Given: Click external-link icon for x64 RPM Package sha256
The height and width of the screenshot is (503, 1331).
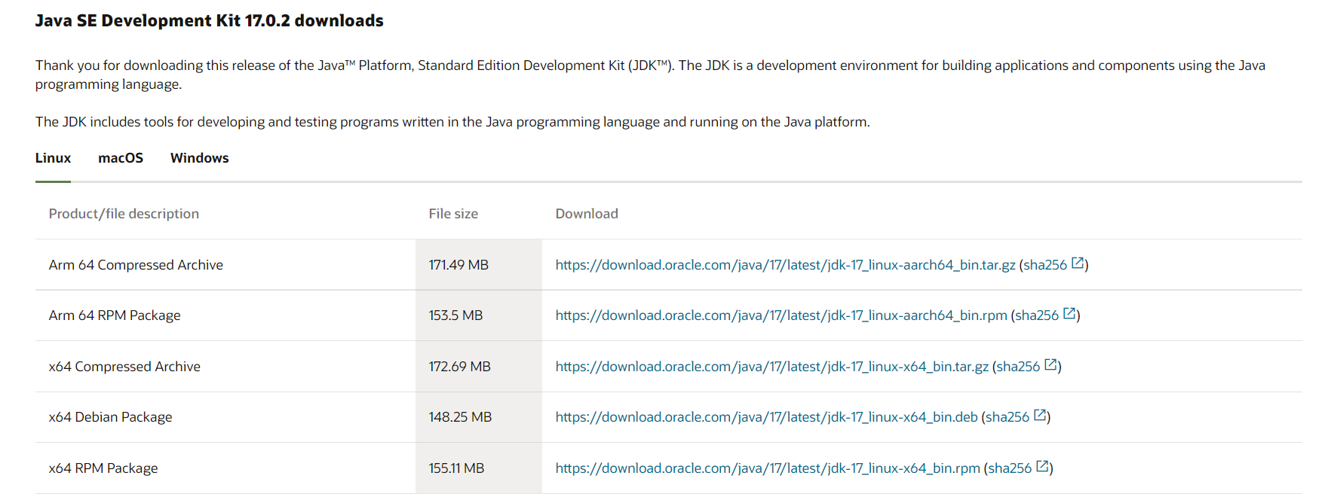Looking at the screenshot, I should pyautogui.click(x=1042, y=467).
